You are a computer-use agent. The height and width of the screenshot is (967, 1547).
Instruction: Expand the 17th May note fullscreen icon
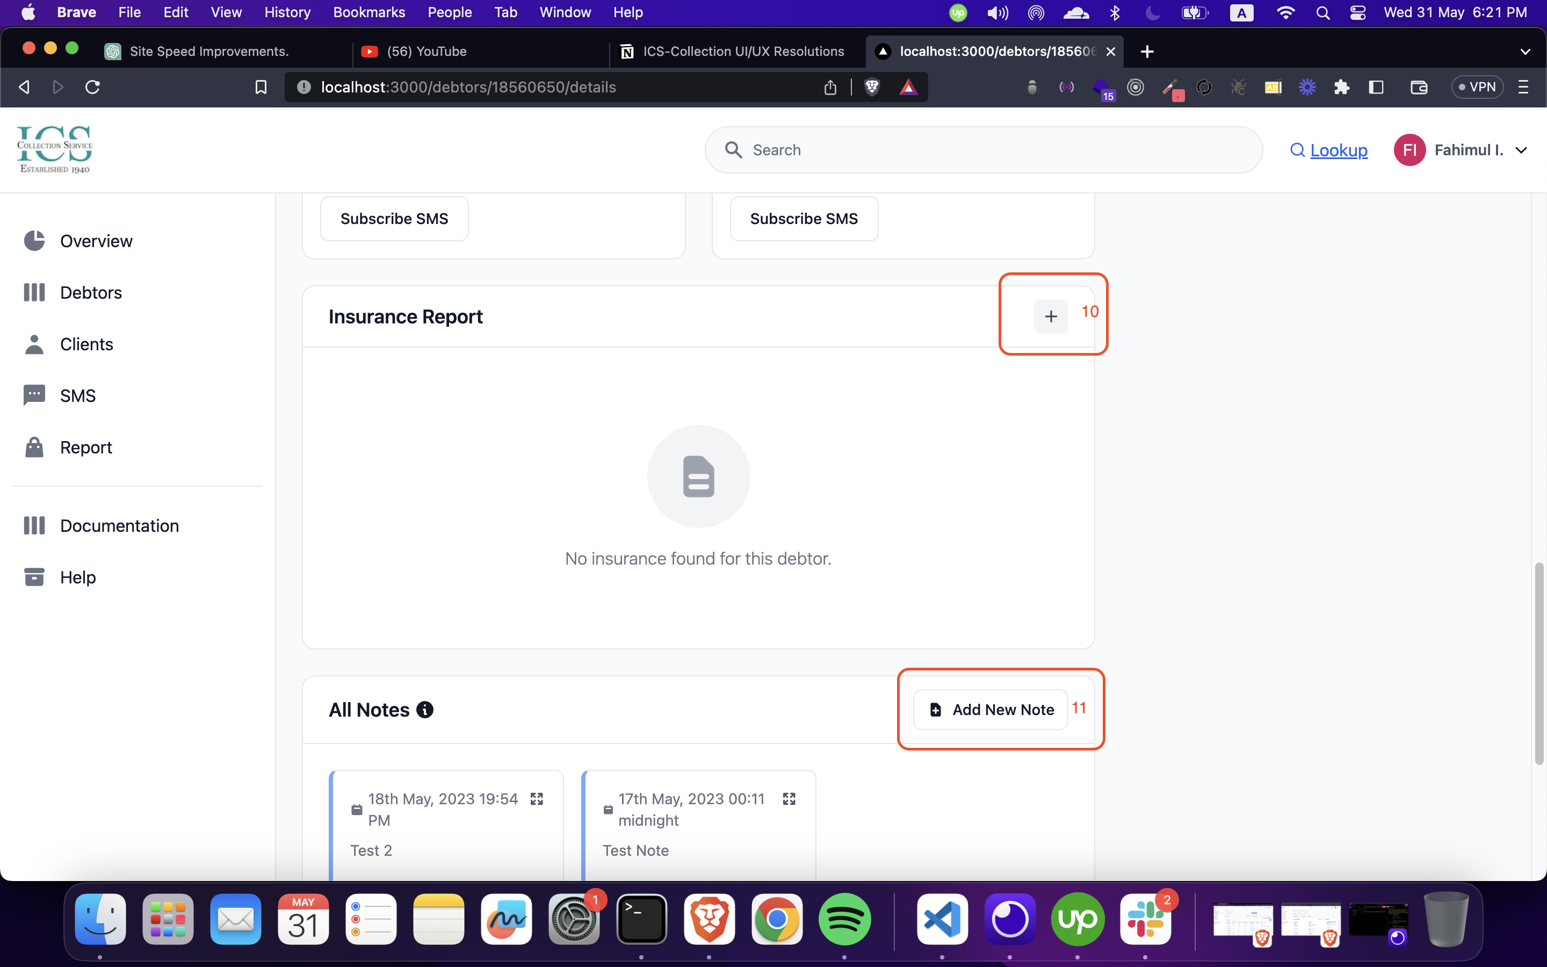[x=789, y=799]
